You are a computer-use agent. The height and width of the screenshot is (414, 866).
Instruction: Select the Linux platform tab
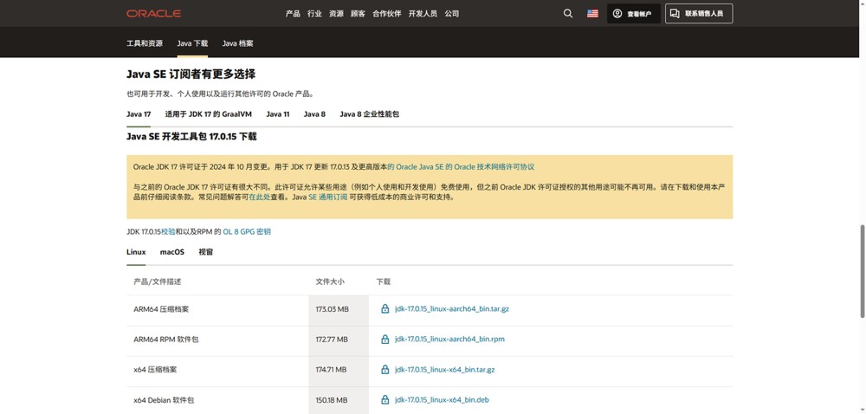coord(136,252)
